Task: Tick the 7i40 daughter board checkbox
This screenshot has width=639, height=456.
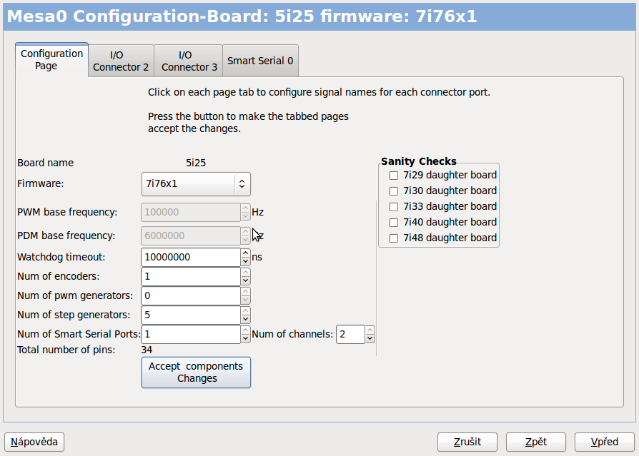Action: pos(393,222)
